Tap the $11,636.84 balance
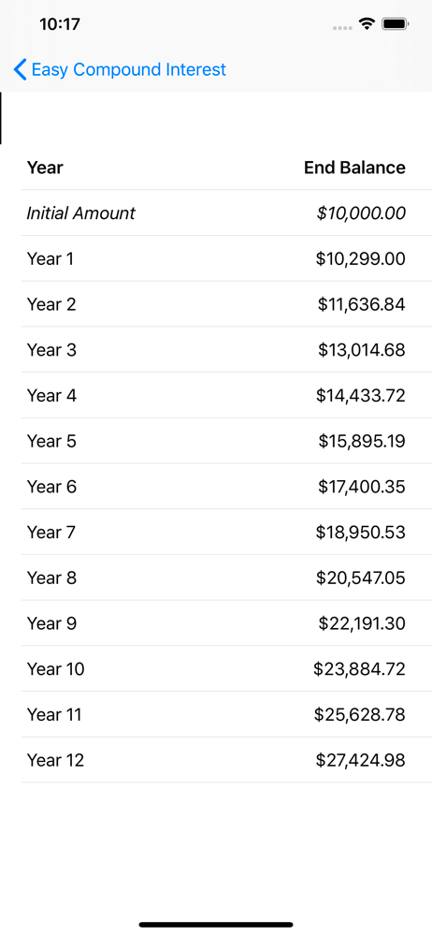Viewport: 432px width, 936px height. (361, 304)
